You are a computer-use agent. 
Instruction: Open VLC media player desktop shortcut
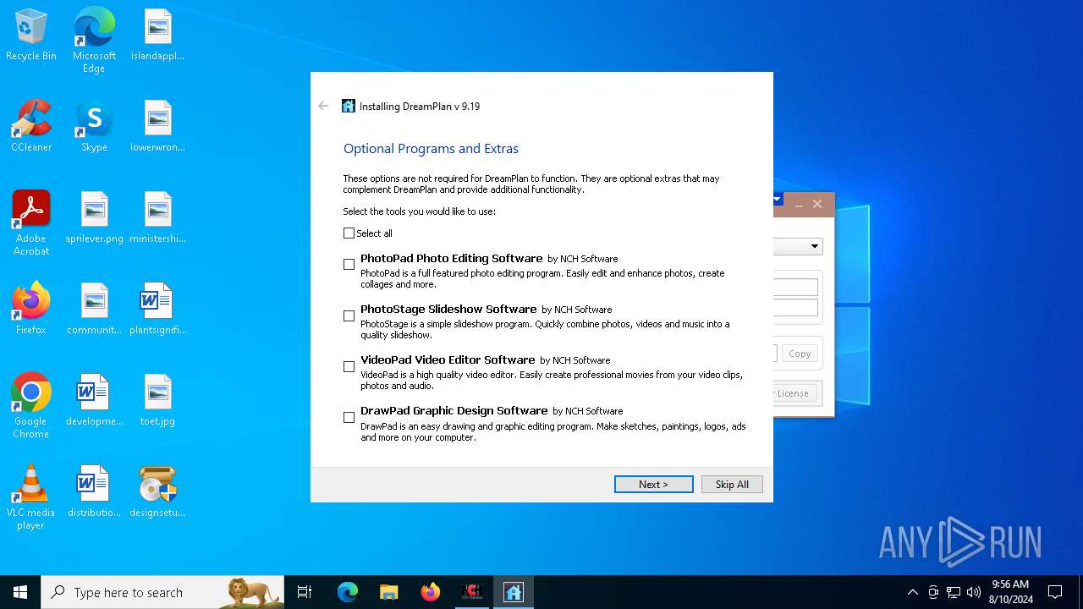pos(31,497)
